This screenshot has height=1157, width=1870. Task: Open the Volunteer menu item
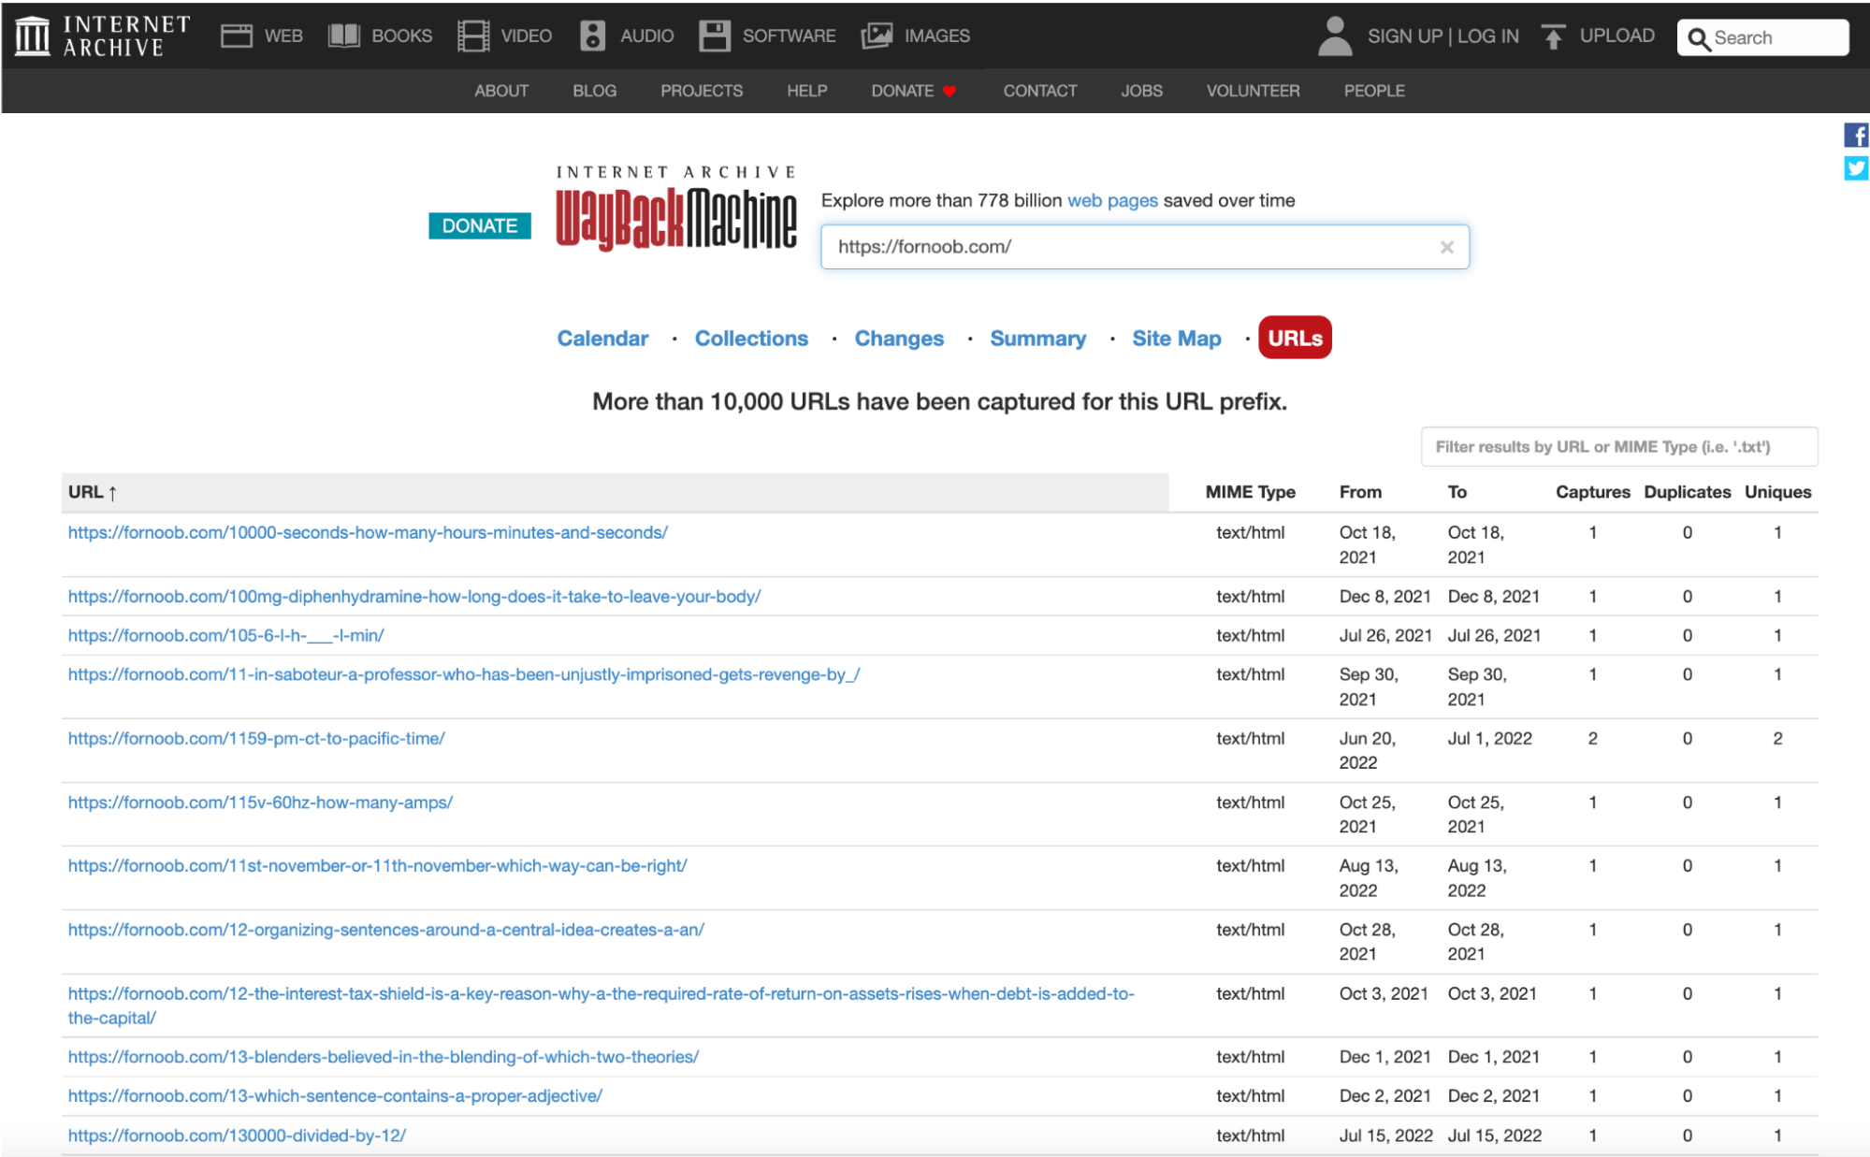coord(1254,91)
